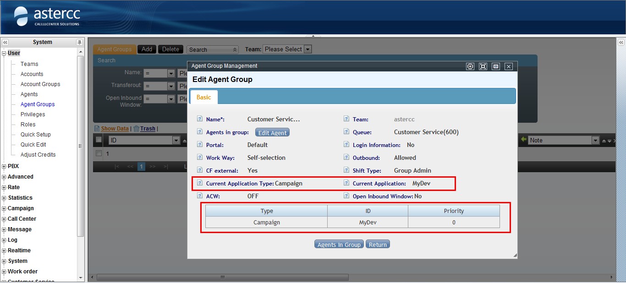Viewport: 626px width, 283px height.
Task: Open the Team Please Select dropdown
Action: point(308,49)
